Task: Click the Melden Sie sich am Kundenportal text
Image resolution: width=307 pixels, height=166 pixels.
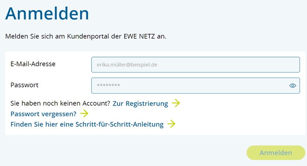Action: 86,36
